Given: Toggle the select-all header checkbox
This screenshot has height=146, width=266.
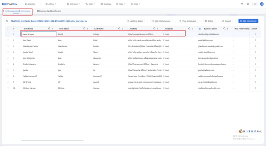Looking at the screenshot, I should [8, 29].
